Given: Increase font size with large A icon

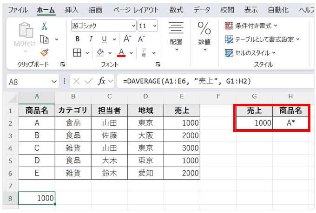Looking at the screenshot, I should tap(127, 39).
